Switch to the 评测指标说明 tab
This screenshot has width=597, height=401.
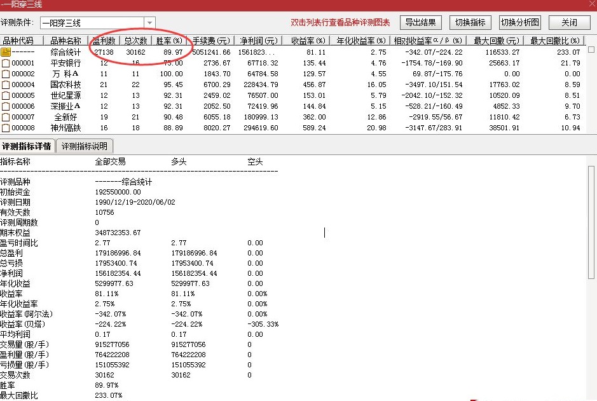pyautogui.click(x=85, y=146)
